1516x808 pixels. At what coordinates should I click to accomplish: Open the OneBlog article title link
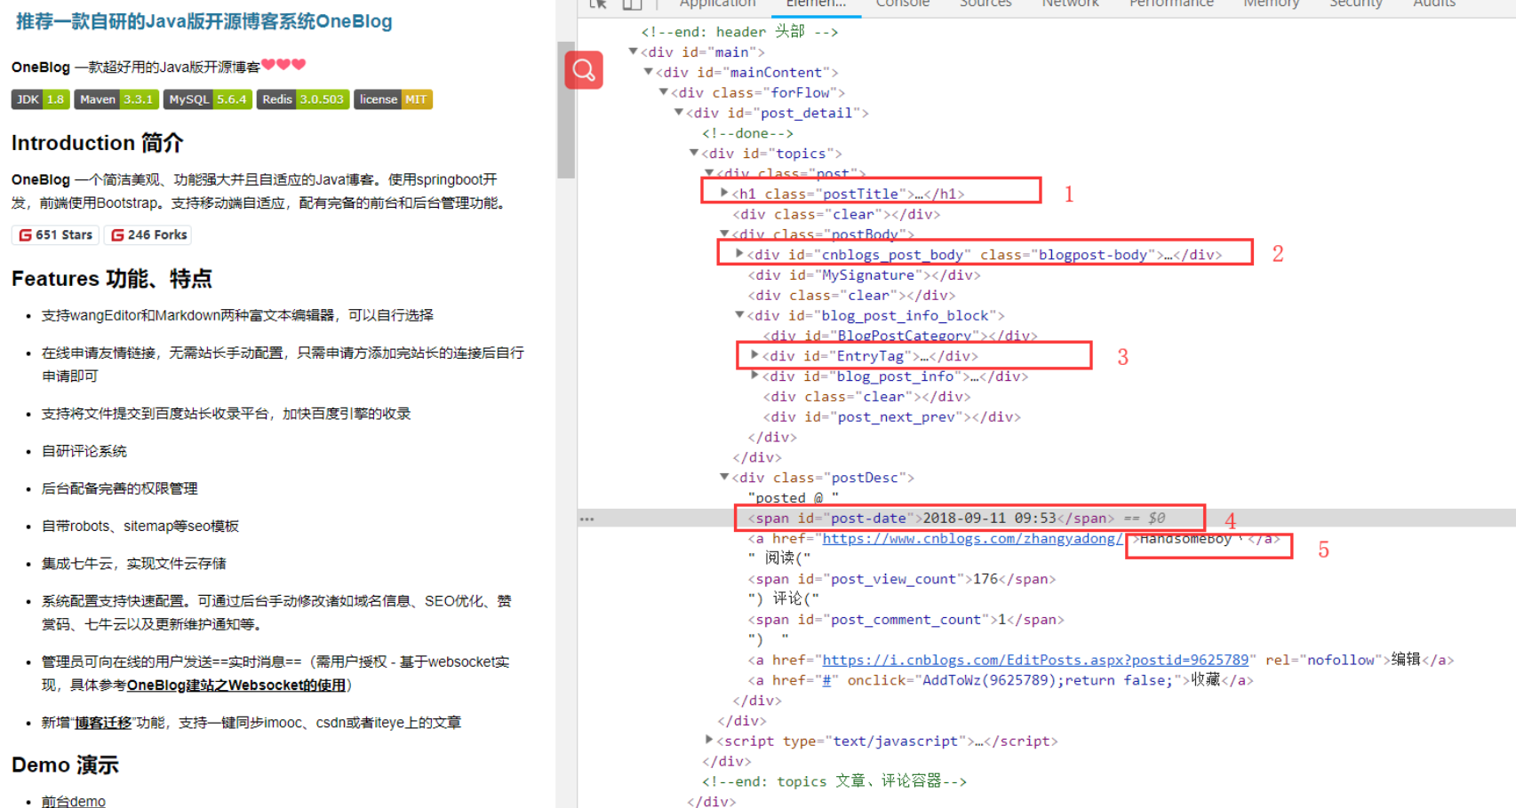tap(203, 21)
